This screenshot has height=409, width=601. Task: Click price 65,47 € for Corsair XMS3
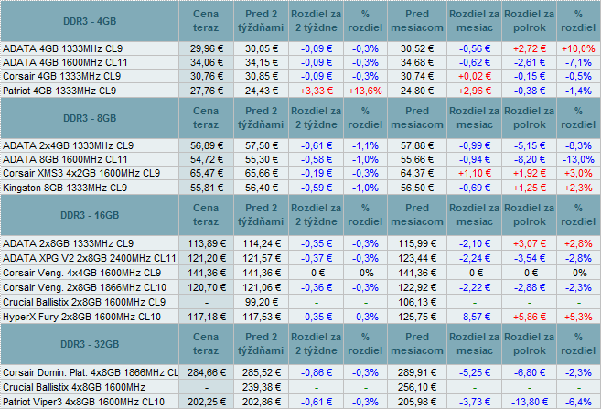(x=206, y=173)
